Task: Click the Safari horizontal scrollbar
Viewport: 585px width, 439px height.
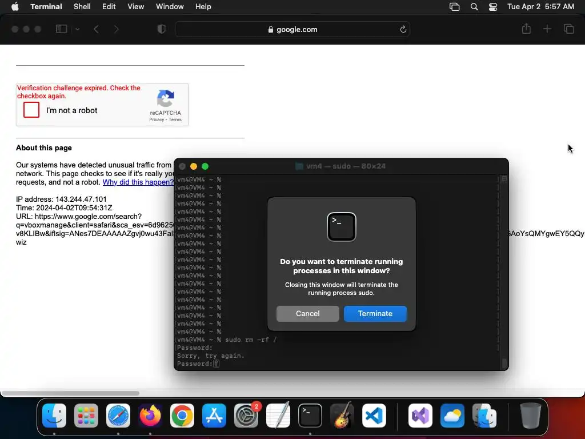Action: tap(70, 393)
